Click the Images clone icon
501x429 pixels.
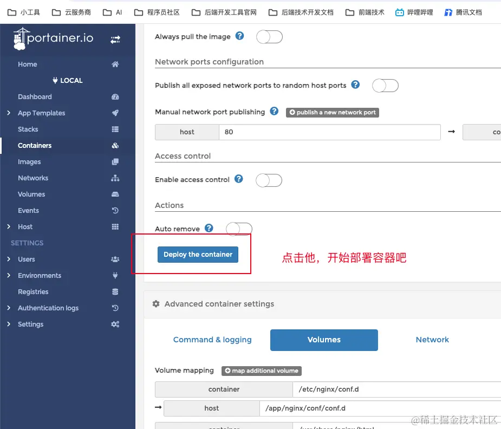[x=115, y=161]
